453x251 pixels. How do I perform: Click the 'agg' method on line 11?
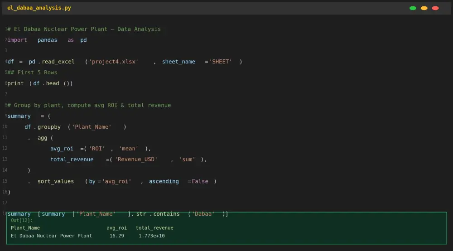(42, 138)
